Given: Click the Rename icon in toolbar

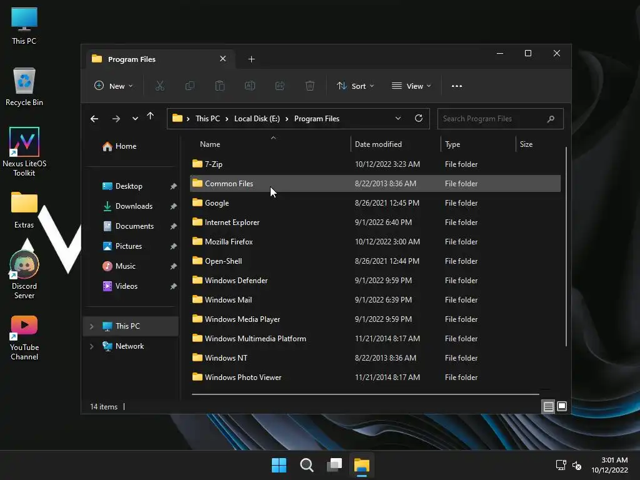Looking at the screenshot, I should tap(250, 86).
